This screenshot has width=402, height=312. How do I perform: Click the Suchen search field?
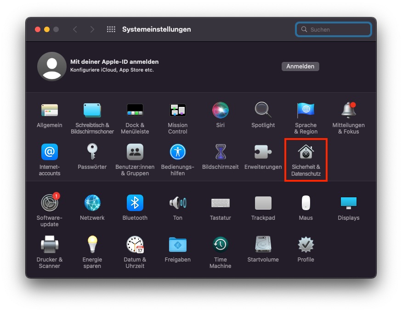coord(333,29)
